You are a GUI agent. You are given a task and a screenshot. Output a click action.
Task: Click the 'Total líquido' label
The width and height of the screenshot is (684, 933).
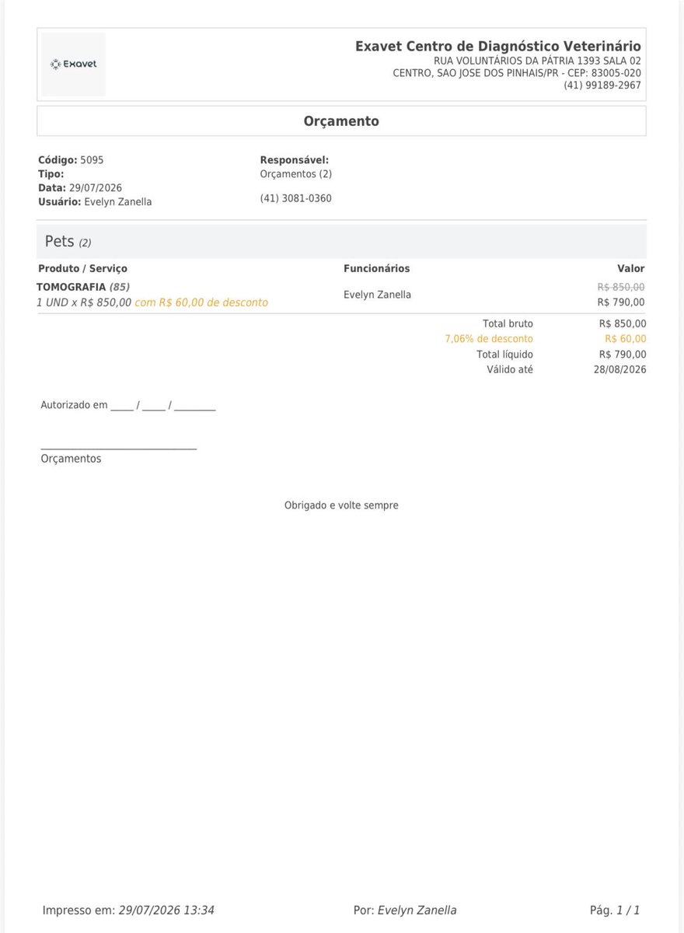[x=504, y=355]
